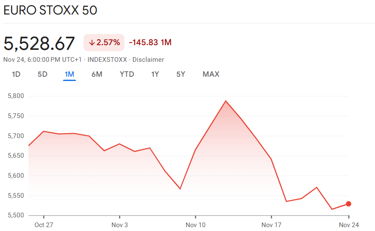Image resolution: width=375 pixels, height=231 pixels.
Task: Open the Disclaimer link
Action: point(148,60)
